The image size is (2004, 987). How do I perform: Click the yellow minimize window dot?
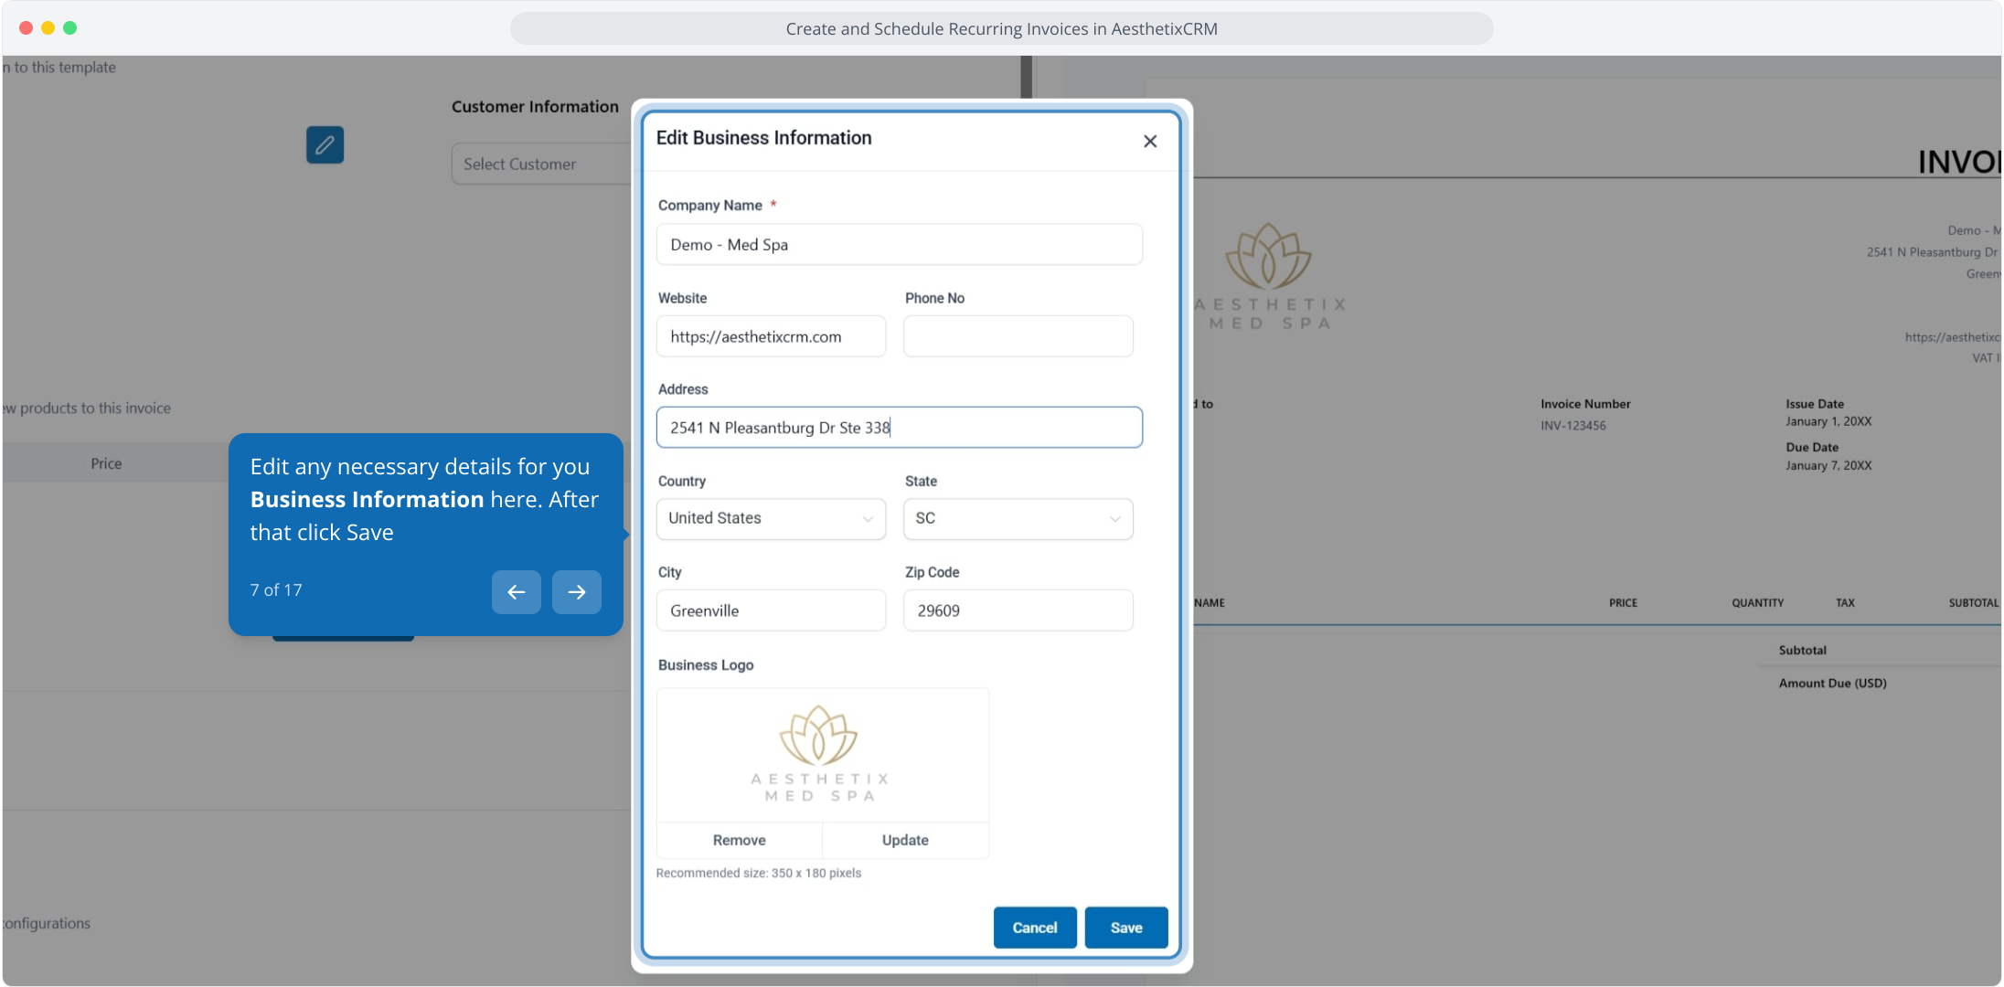point(48,28)
